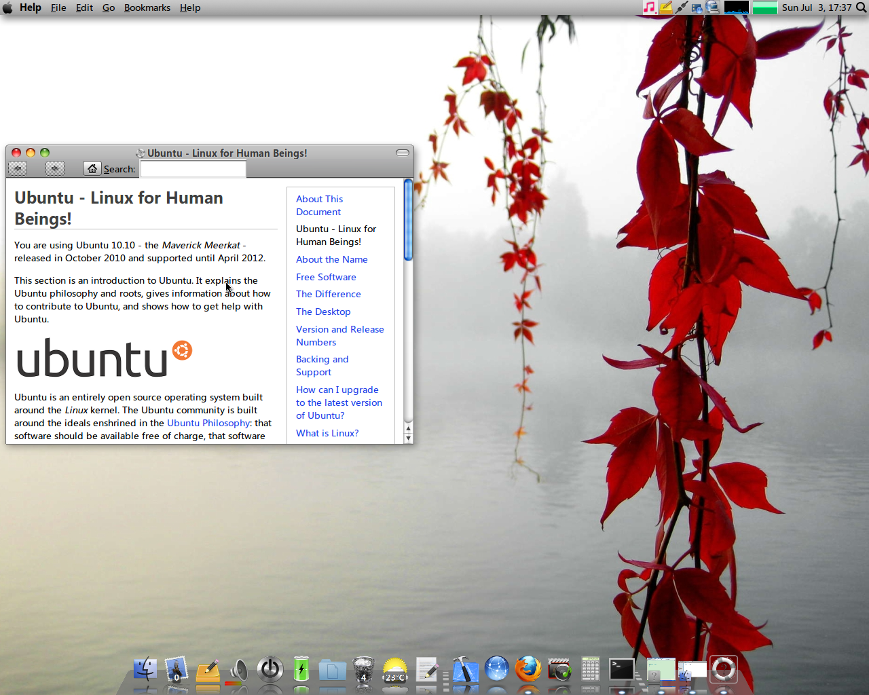Image resolution: width=869 pixels, height=695 pixels.
Task: Go to Home page in help toolbar
Action: 92,168
